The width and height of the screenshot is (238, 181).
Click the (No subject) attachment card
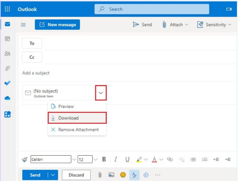pyautogui.click(x=59, y=93)
